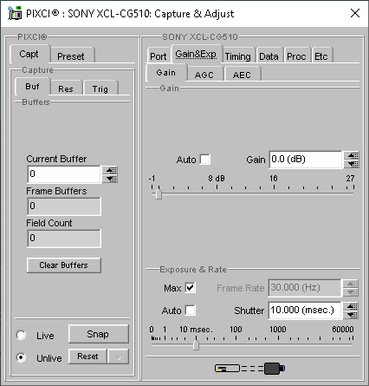Image resolution: width=369 pixels, height=386 pixels.
Task: Click the Shutter exposure slider thumb
Action: pos(197,344)
